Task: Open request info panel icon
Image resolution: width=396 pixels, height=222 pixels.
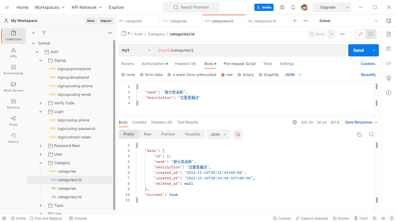Action: point(389,93)
